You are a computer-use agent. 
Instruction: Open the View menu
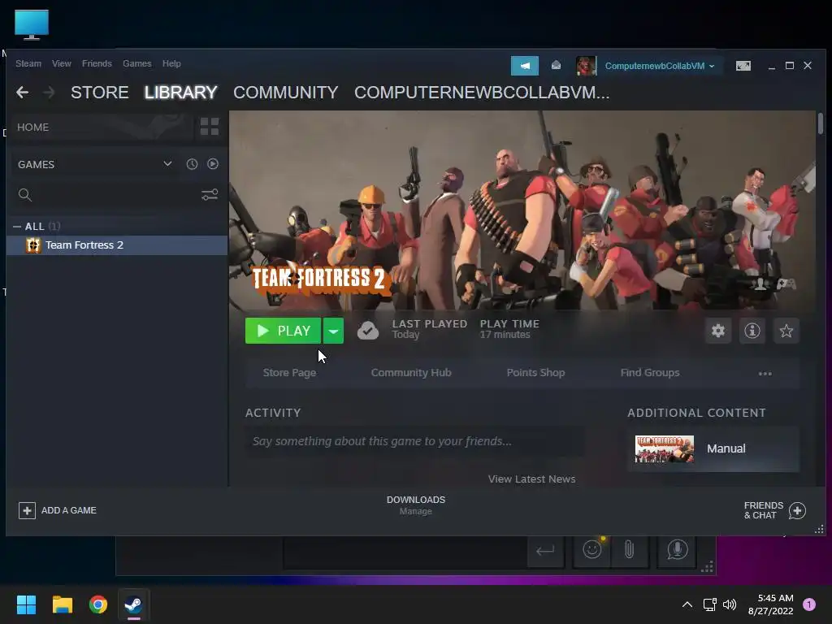[62, 63]
